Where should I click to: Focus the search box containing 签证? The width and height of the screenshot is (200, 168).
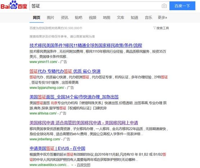point(95,6)
